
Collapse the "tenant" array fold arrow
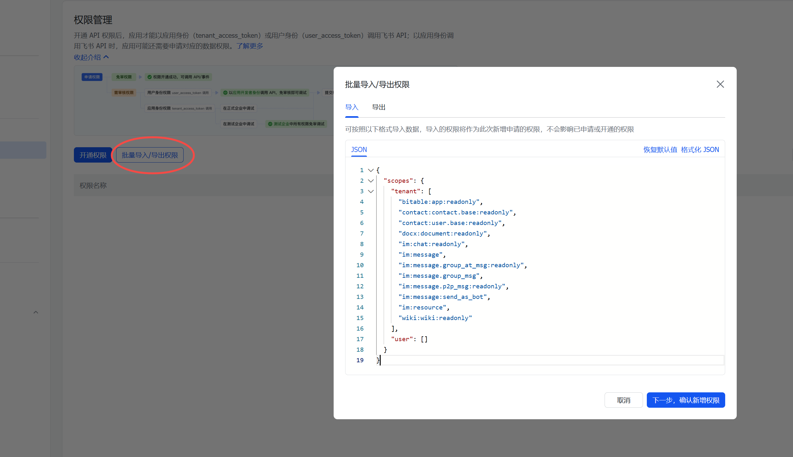coord(371,191)
